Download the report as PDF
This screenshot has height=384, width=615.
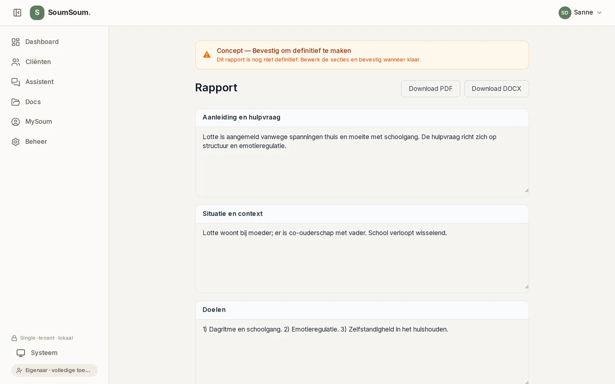click(430, 89)
